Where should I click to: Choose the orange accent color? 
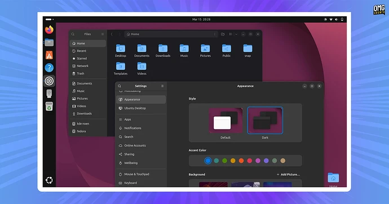point(241,161)
